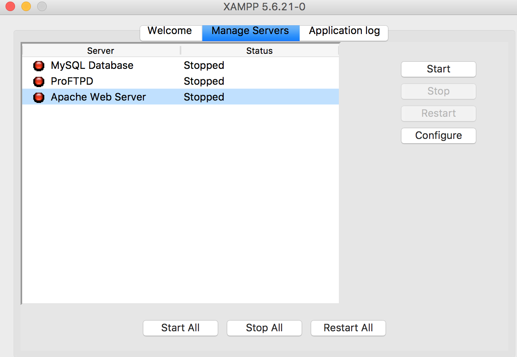Viewport: 517px width, 357px height.
Task: Select the Manage Servers tab
Action: coord(251,33)
